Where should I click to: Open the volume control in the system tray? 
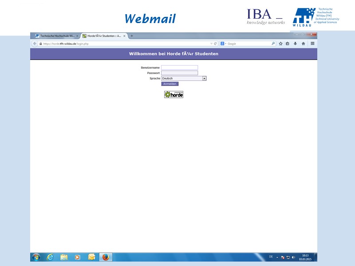pos(293,257)
